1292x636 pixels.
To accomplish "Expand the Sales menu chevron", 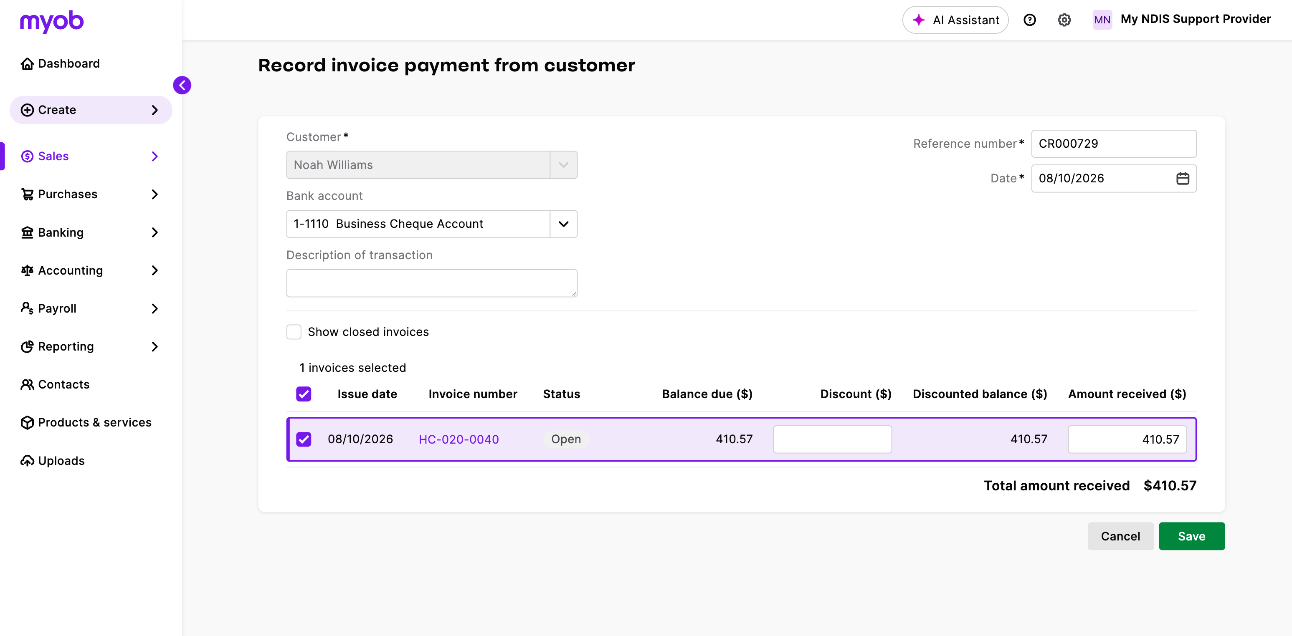I will (155, 156).
